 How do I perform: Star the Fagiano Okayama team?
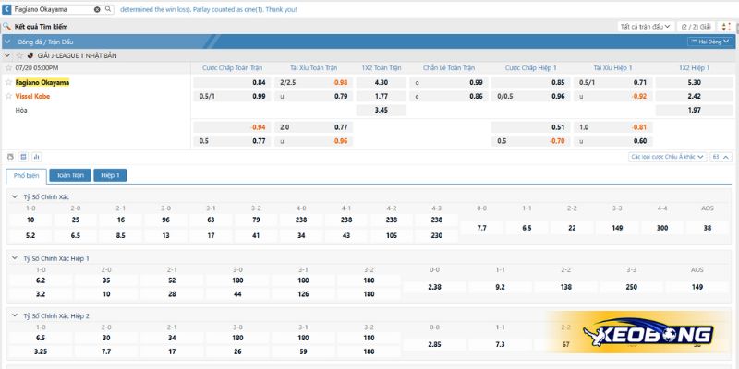coord(10,82)
